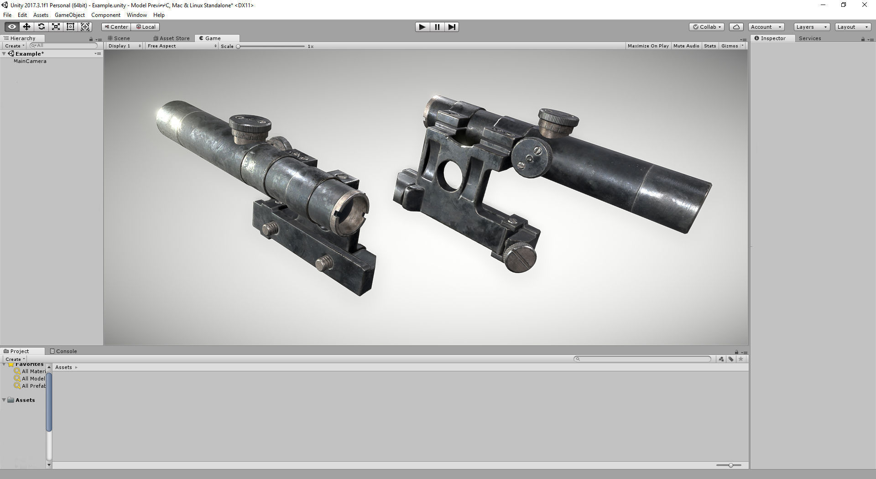The width and height of the screenshot is (876, 479).
Task: Adjust the Game view Scale slider
Action: [271, 46]
